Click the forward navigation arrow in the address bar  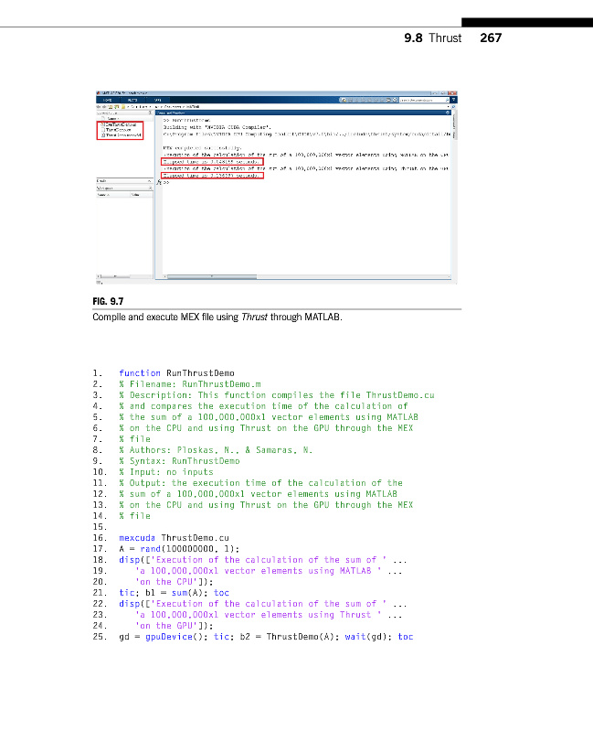click(104, 108)
